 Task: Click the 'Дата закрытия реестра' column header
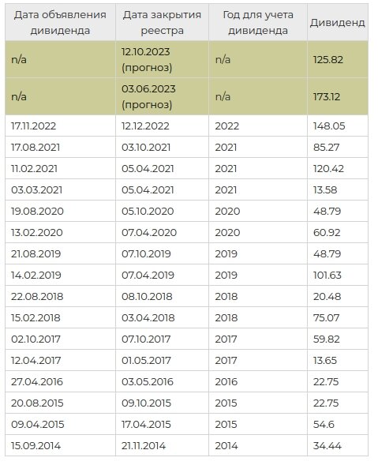point(162,23)
